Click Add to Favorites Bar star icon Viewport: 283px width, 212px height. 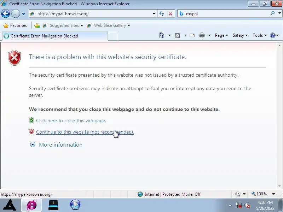click(x=37, y=25)
